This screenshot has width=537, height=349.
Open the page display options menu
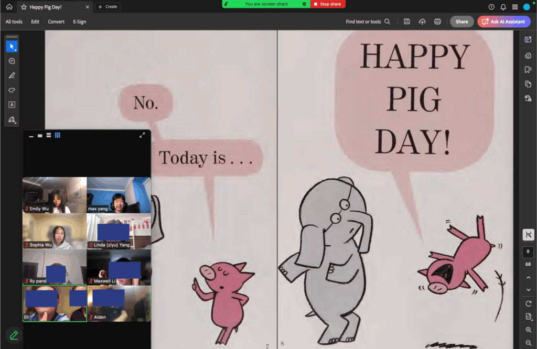[528, 317]
